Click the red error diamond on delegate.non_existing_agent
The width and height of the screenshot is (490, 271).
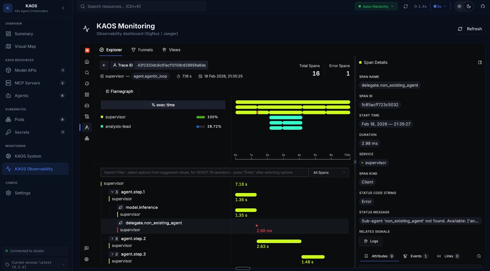click(257, 226)
